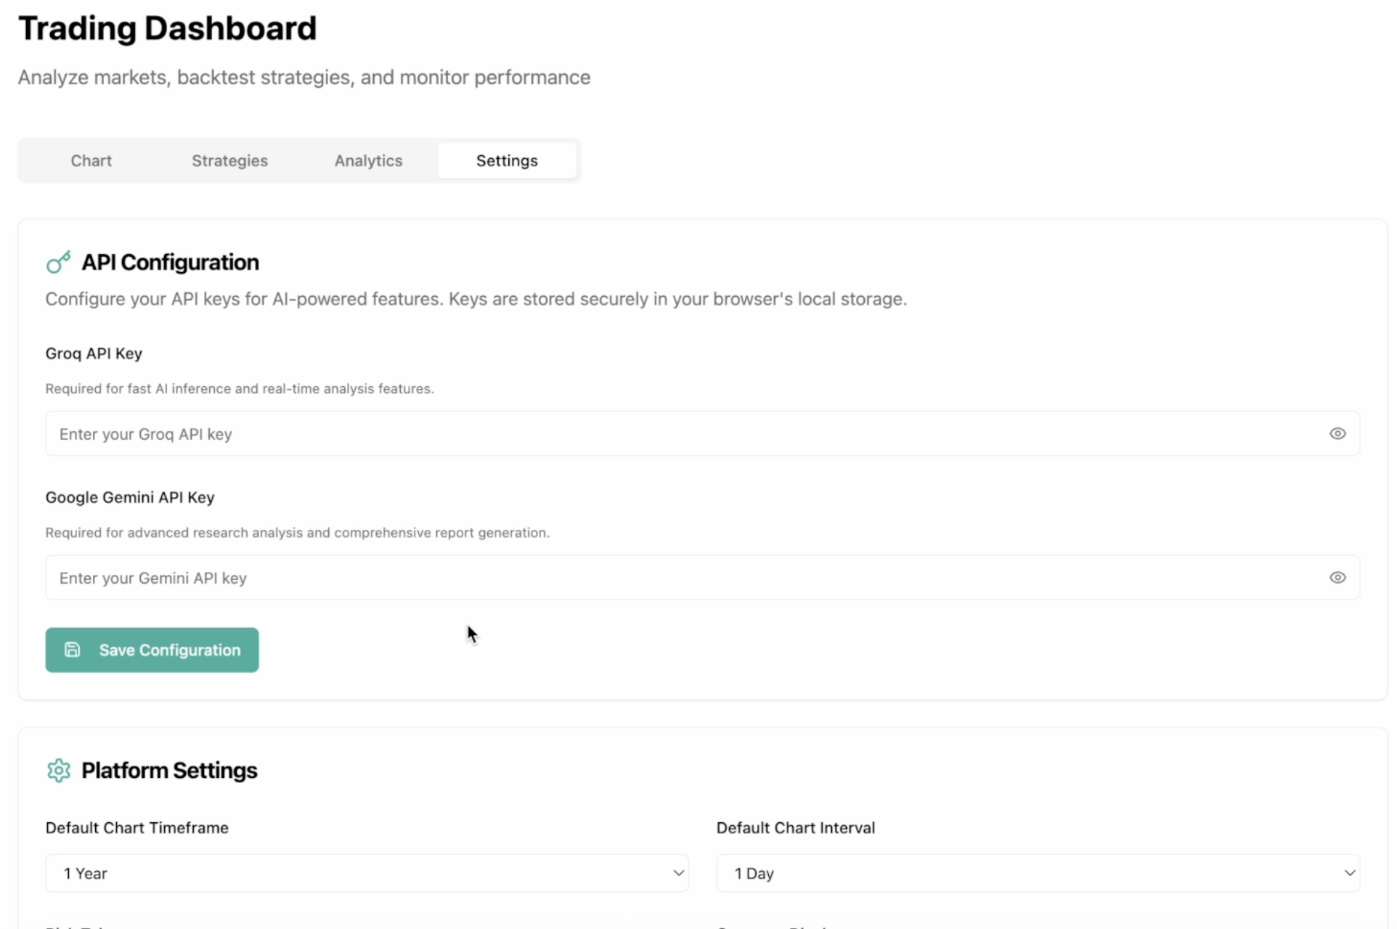Click the chevron on the 1 Year dropdown

tap(677, 873)
